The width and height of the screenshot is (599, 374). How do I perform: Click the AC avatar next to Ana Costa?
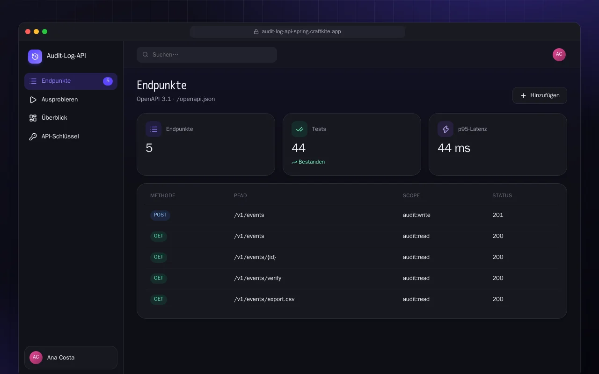point(36,358)
